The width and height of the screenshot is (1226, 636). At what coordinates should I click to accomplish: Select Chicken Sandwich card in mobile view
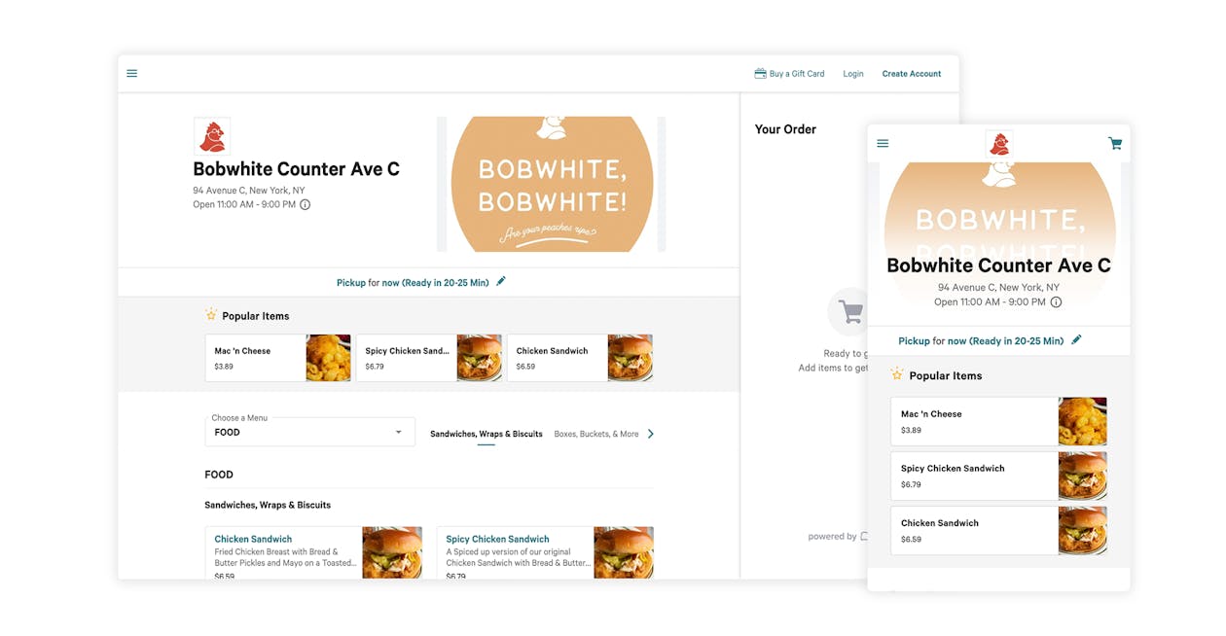pos(999,530)
